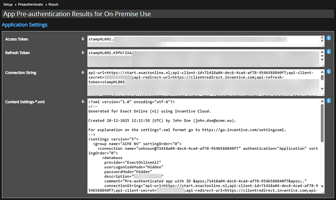This screenshot has width=336, height=200.
Task: Open info icon beside Refresh Token
Action: 329,52
